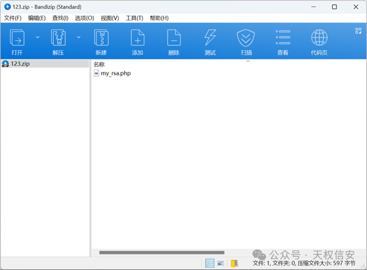367x270 pixels.
Task: Sort by the 名称 column header
Action: 99,64
